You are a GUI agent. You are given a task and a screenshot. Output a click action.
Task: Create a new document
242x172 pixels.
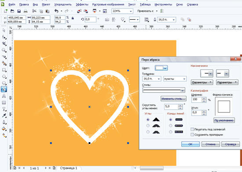(x=6, y=11)
